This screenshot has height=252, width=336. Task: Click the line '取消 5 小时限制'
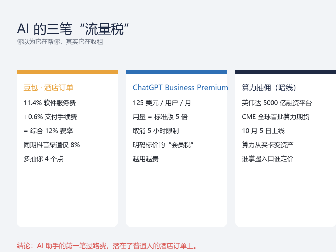click(x=156, y=131)
